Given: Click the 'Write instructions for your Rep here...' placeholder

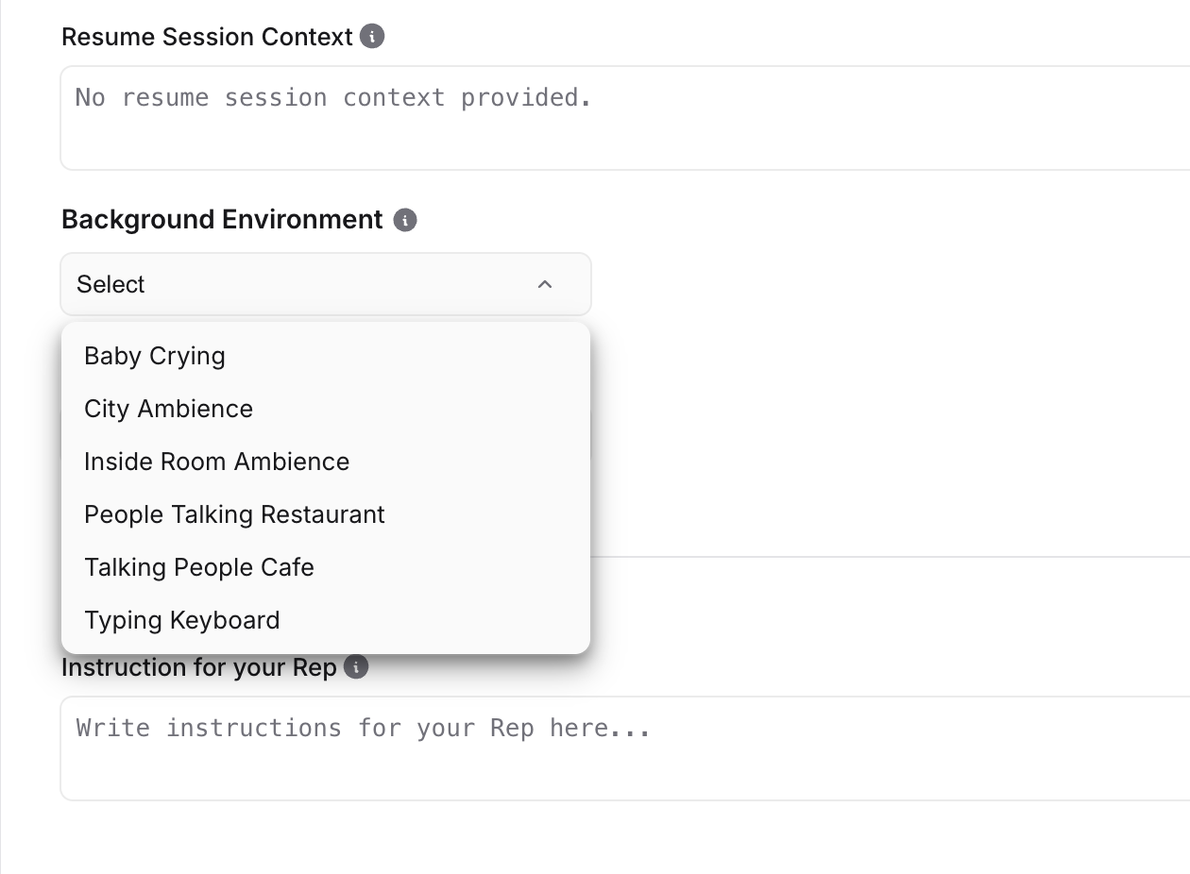Looking at the screenshot, I should coord(364,728).
